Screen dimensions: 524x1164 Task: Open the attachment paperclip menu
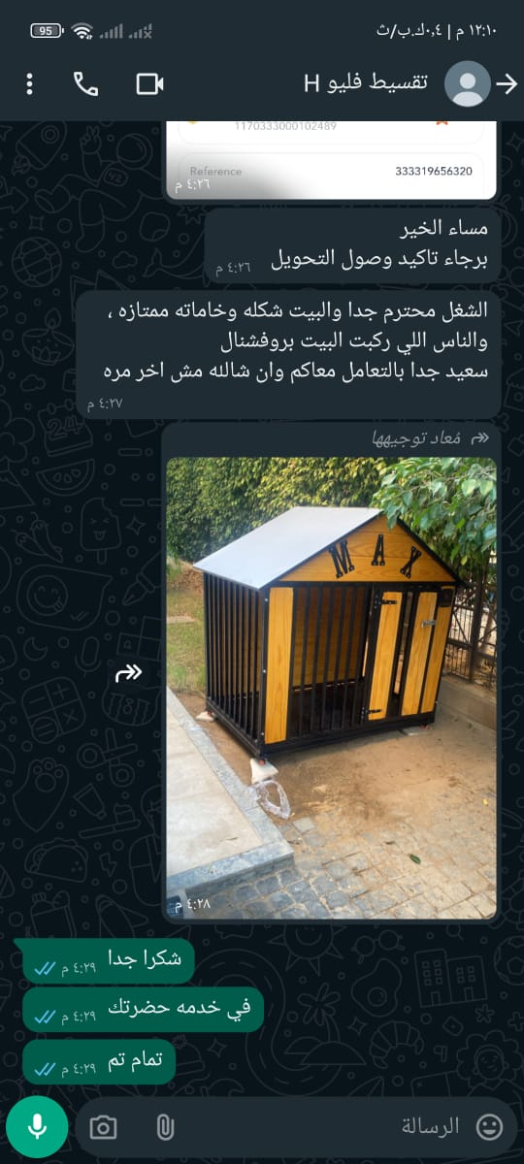point(164,1127)
